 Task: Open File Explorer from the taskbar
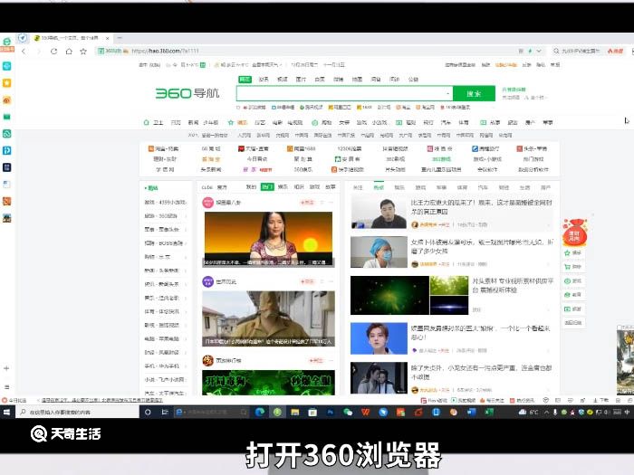point(294,412)
